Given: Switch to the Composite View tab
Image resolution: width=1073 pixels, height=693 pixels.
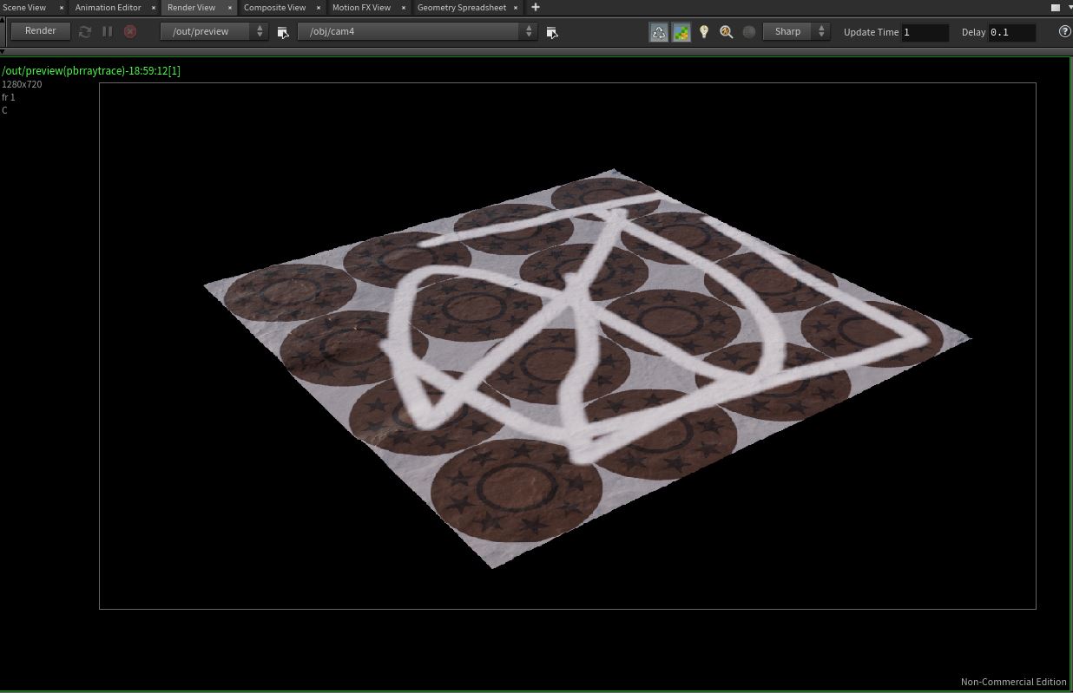Looking at the screenshot, I should [x=274, y=7].
